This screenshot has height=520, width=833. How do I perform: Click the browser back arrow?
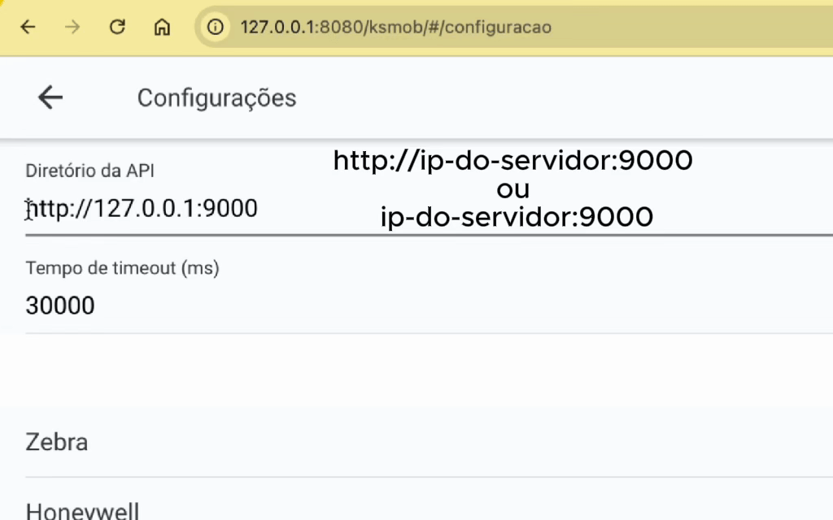pos(28,27)
